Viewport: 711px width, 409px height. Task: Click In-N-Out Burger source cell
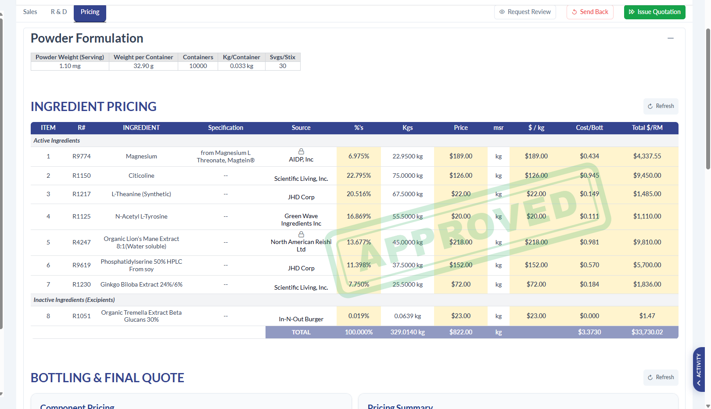coord(301,319)
